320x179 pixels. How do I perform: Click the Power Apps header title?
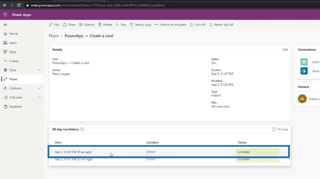coord(22,15)
